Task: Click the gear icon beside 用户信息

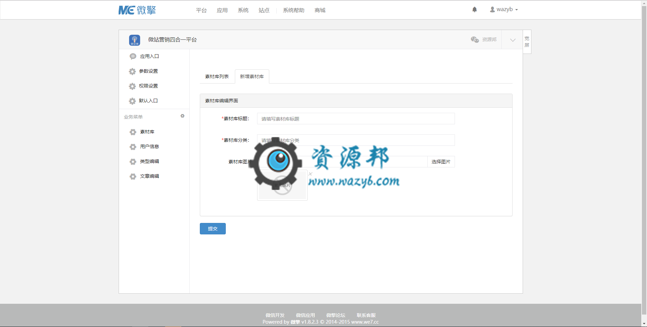Action: 133,147
